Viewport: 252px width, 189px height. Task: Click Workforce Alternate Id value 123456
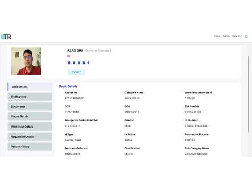(x=190, y=98)
